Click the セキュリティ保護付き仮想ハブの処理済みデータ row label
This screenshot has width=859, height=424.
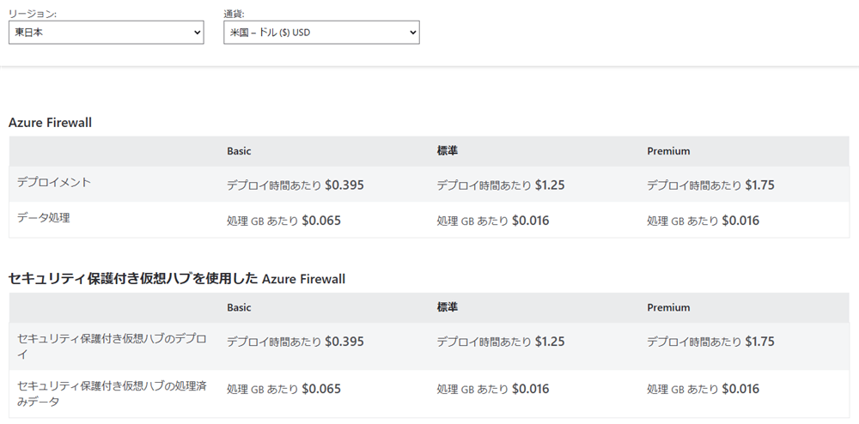click(112, 393)
